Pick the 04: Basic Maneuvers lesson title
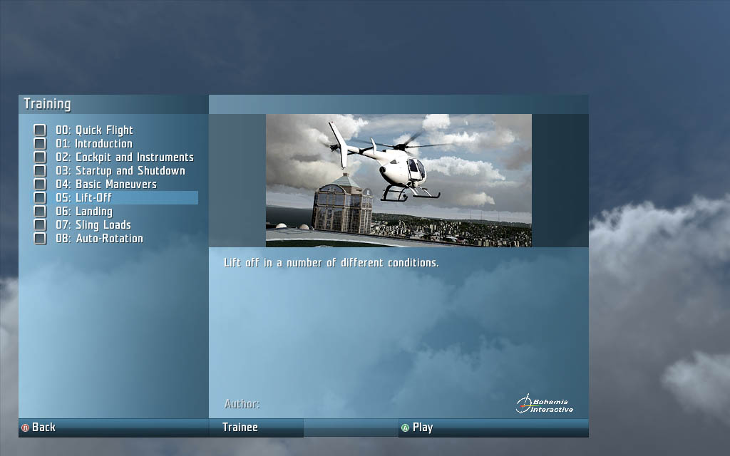This screenshot has height=456, width=730. click(106, 185)
